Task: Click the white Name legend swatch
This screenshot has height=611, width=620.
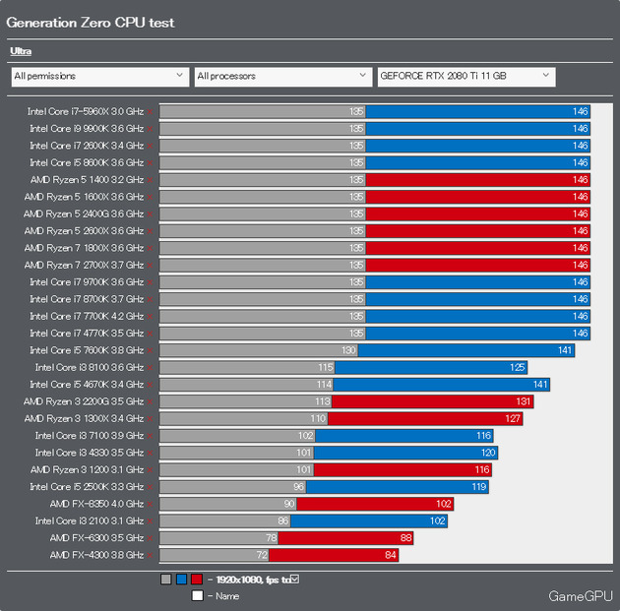Action: pyautogui.click(x=197, y=595)
